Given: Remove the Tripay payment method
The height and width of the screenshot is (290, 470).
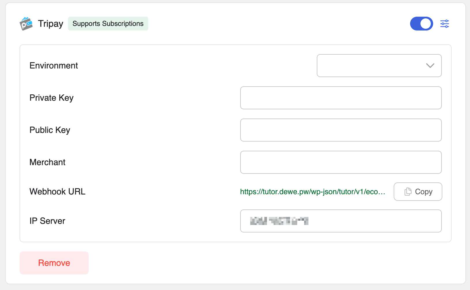Looking at the screenshot, I should click(54, 263).
